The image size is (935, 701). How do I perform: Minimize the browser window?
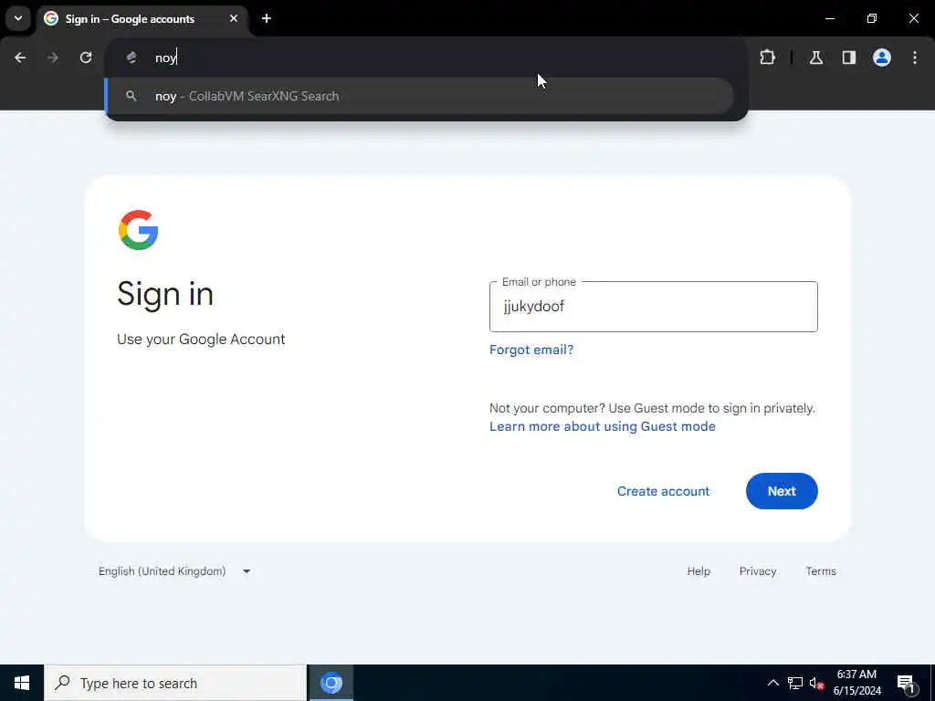click(x=829, y=18)
